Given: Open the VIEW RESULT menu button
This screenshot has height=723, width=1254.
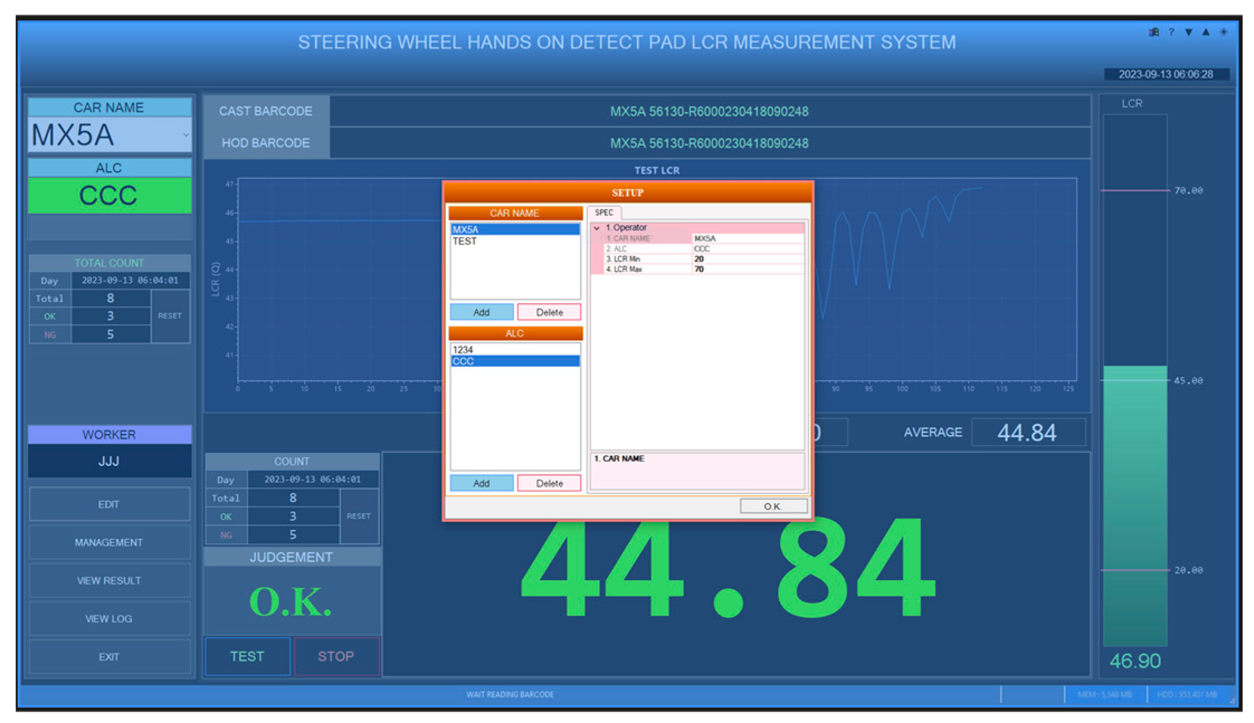Looking at the screenshot, I should [109, 581].
